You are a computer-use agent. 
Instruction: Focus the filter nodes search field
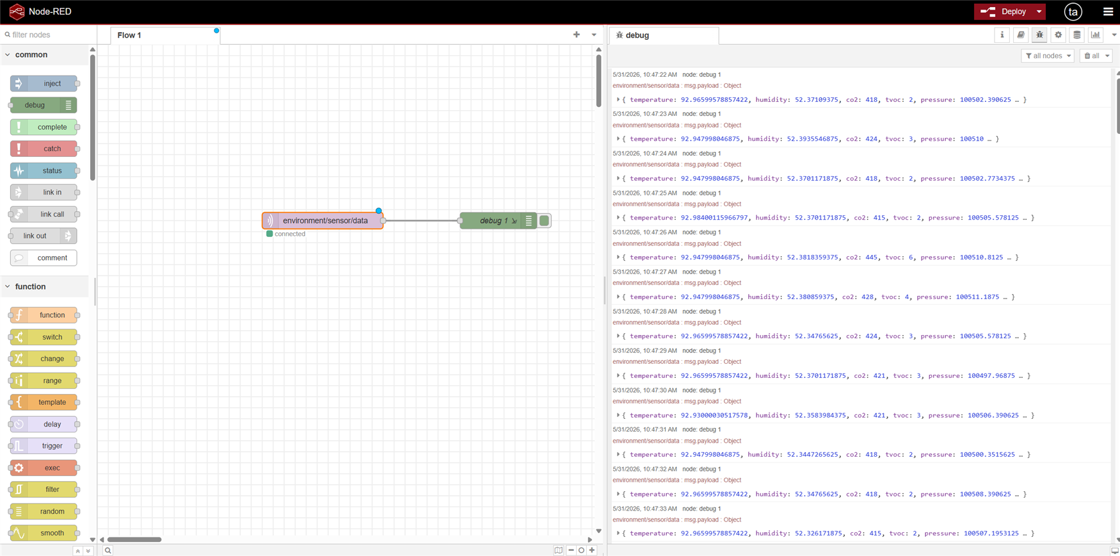click(49, 35)
